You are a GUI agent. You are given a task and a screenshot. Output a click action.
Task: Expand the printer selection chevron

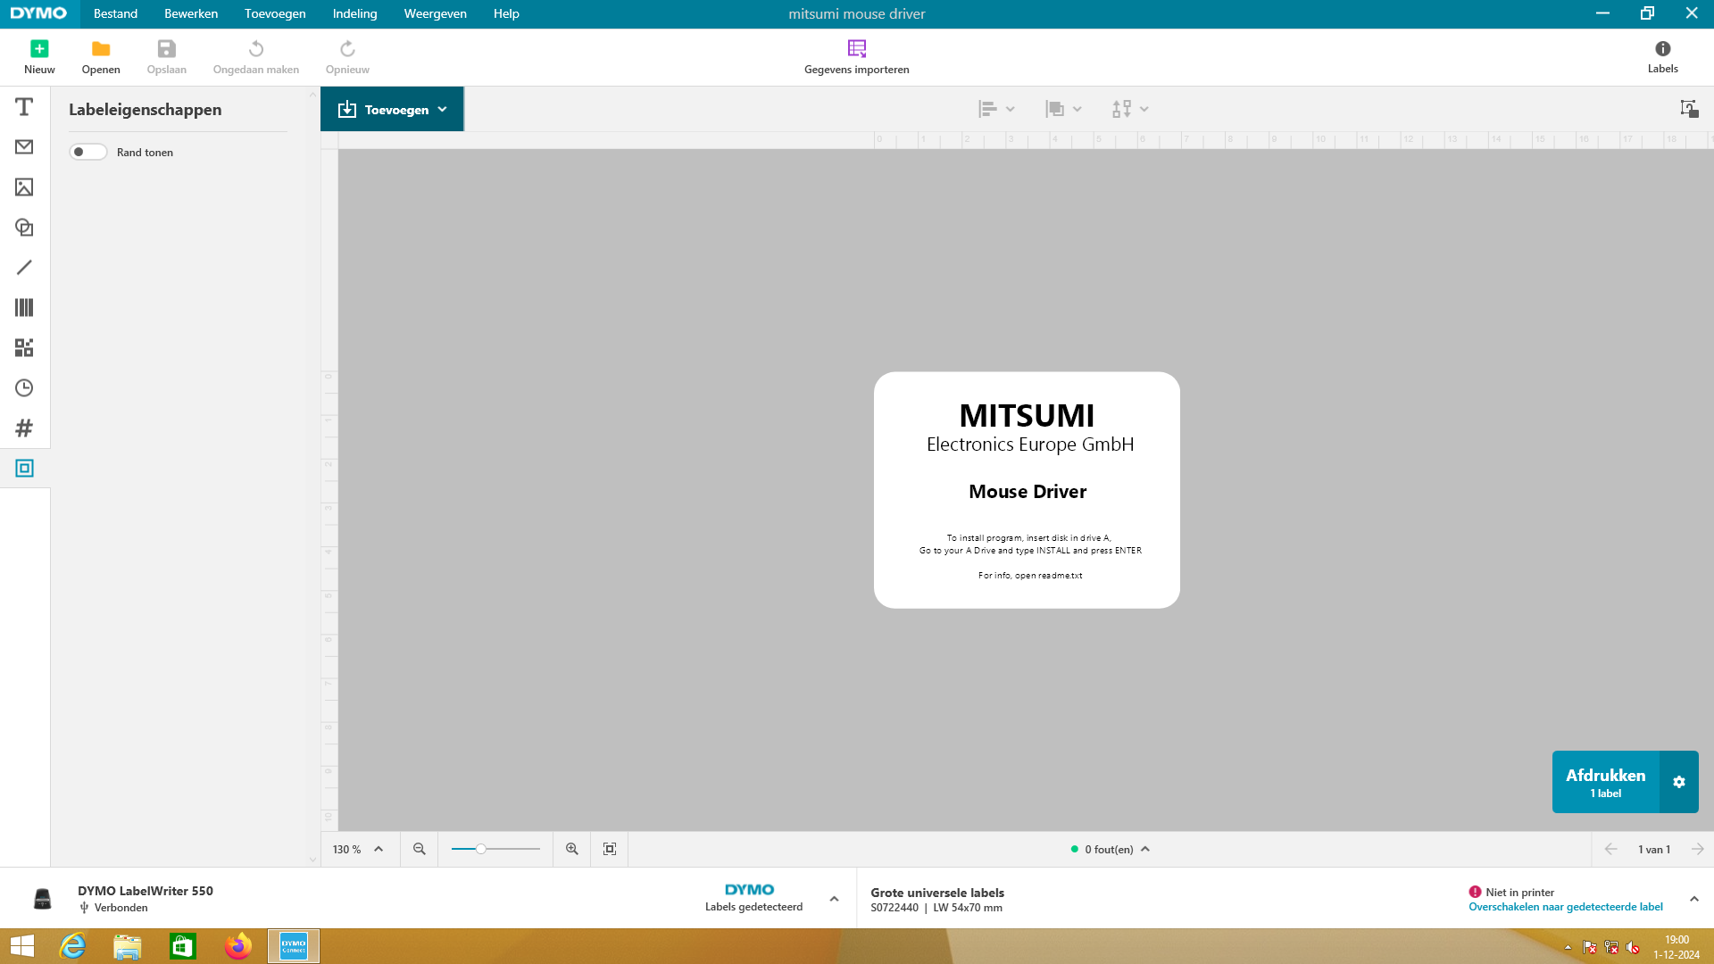(x=834, y=899)
